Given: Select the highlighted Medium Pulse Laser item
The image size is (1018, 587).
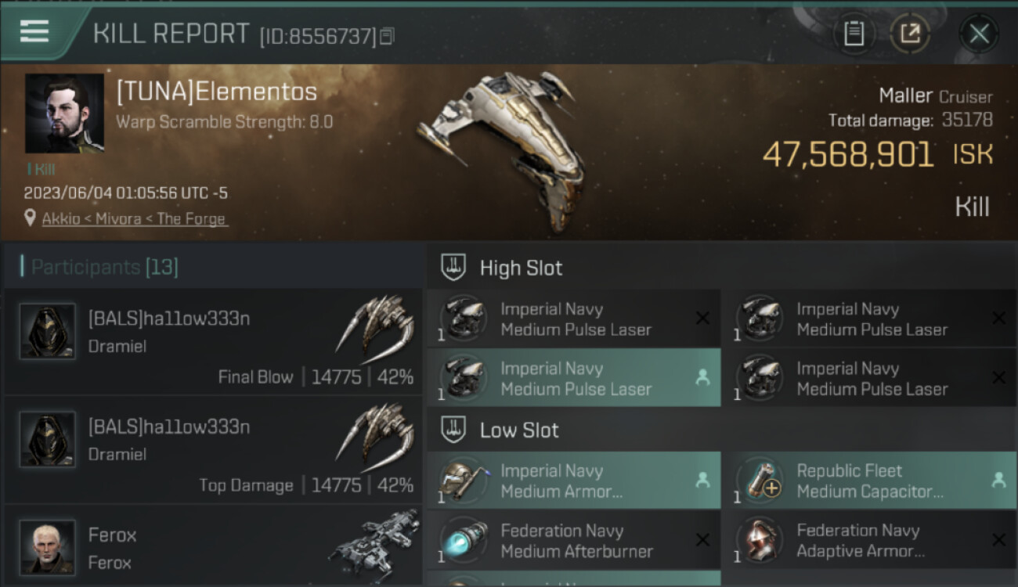Looking at the screenshot, I should click(x=575, y=378).
